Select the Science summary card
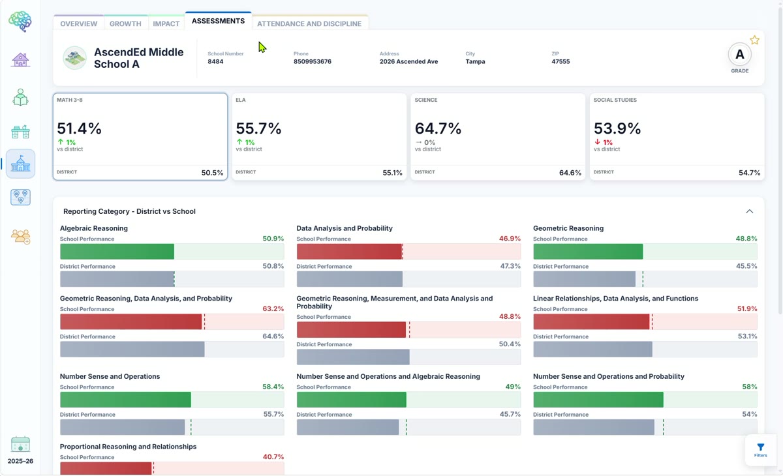This screenshot has height=476, width=783. [x=498, y=136]
